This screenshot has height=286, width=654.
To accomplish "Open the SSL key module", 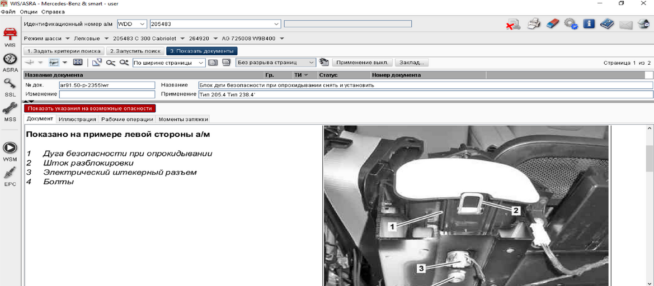I will click(10, 88).
